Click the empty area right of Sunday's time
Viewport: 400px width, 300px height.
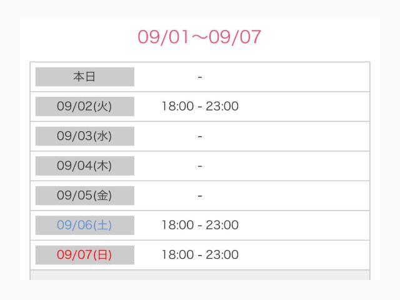[x=304, y=255]
